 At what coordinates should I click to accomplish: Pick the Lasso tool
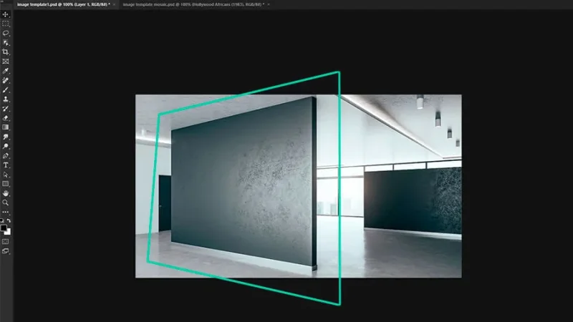tap(6, 33)
